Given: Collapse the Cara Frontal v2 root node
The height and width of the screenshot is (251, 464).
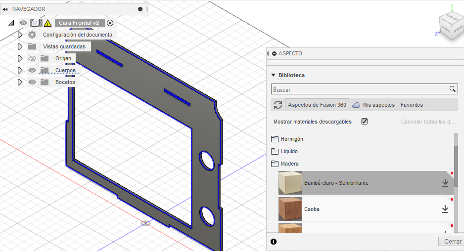Looking at the screenshot, I should (x=11, y=23).
